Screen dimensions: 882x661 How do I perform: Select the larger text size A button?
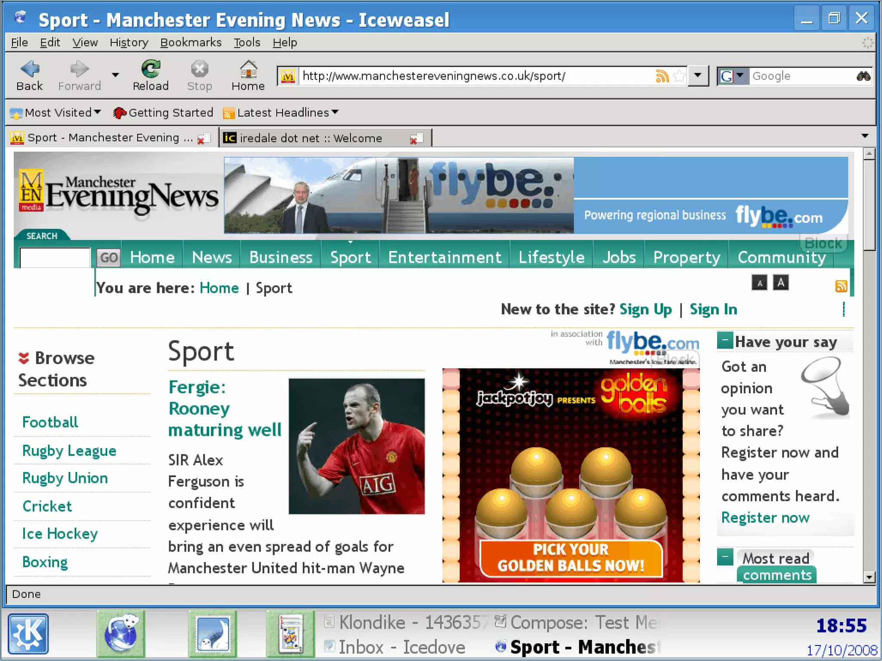[x=780, y=283]
